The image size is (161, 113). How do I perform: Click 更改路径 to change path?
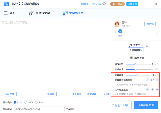tap(70, 109)
